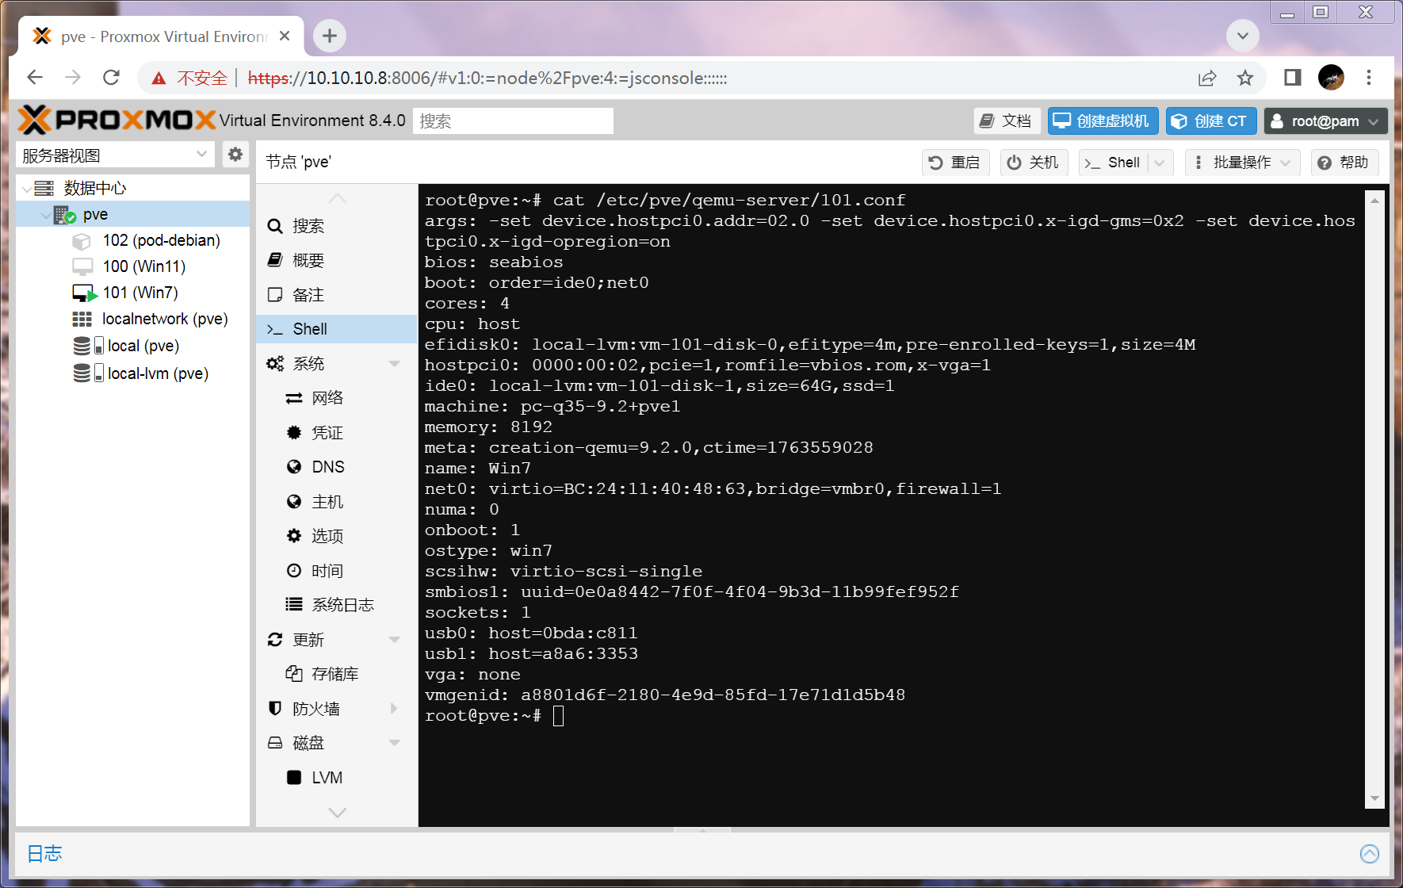Select 网络 in the node menu
Screen dimensions: 1403x888
(327, 398)
